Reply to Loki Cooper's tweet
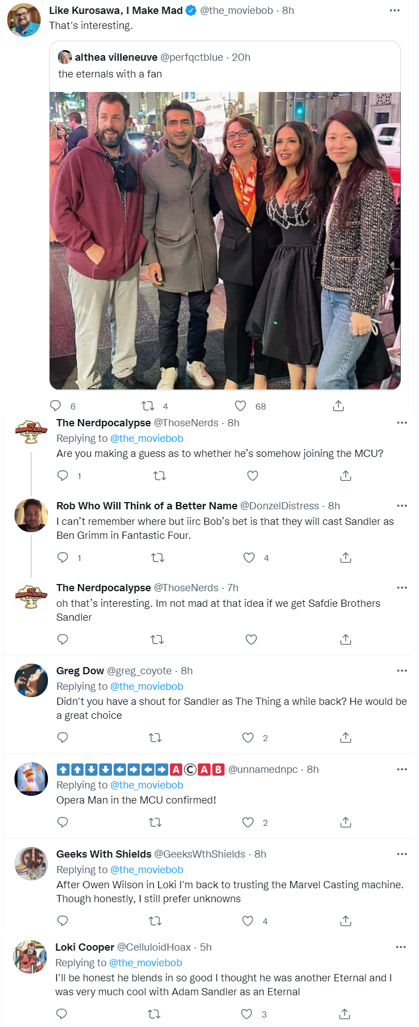The image size is (419, 1027). point(62,1014)
